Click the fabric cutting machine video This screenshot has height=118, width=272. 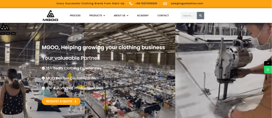pyautogui.click(x=223, y=70)
